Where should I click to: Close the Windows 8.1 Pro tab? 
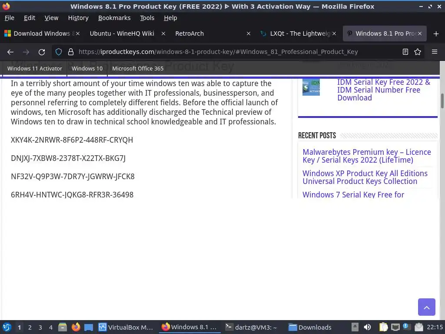(x=420, y=33)
